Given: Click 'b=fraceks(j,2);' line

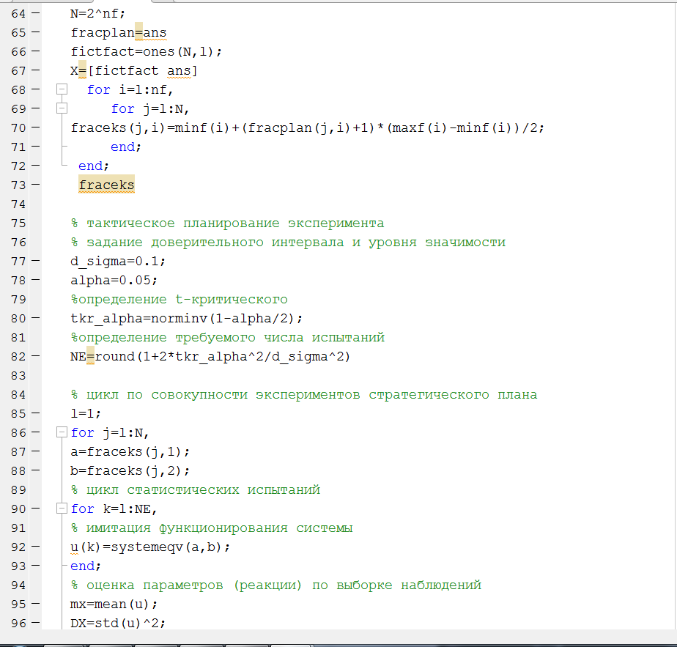Looking at the screenshot, I should coord(130,471).
